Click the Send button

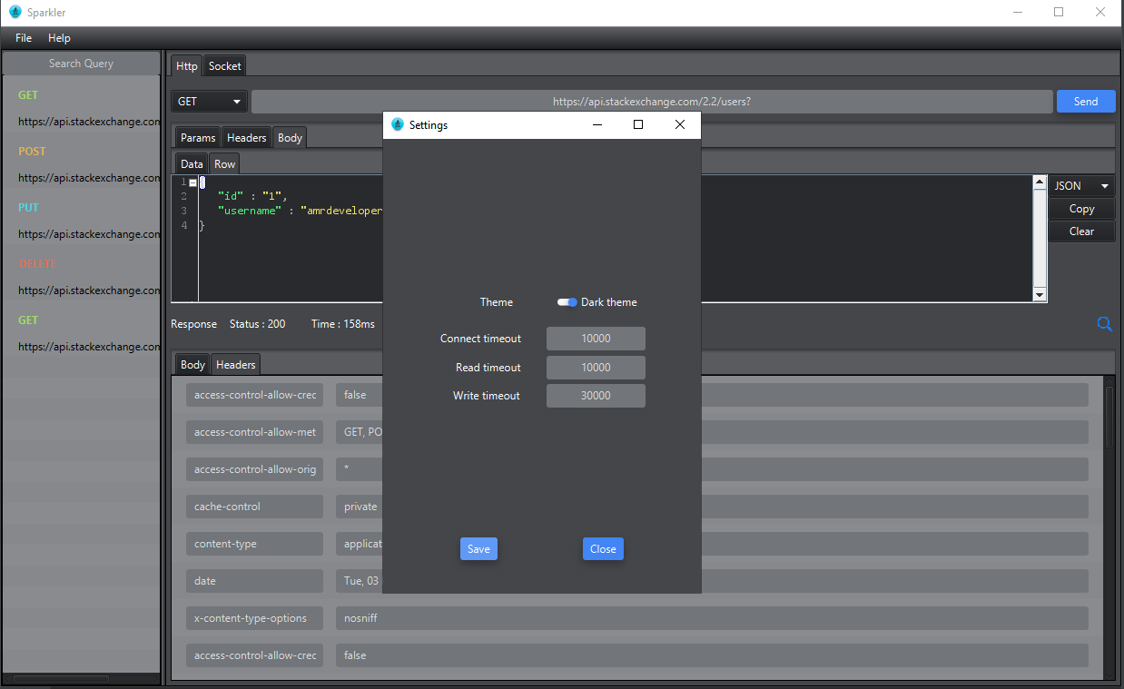1086,102
